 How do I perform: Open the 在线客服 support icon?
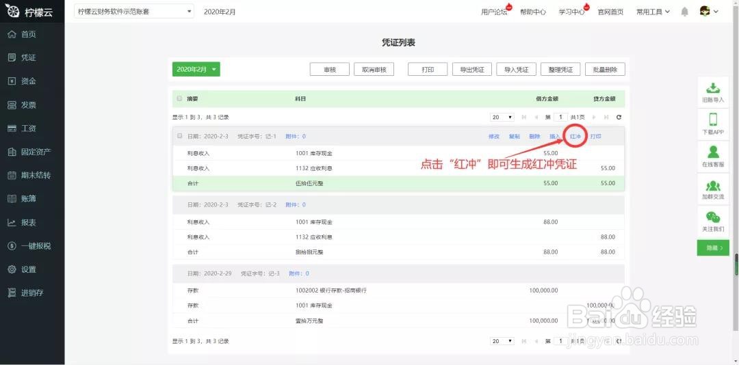(x=713, y=152)
